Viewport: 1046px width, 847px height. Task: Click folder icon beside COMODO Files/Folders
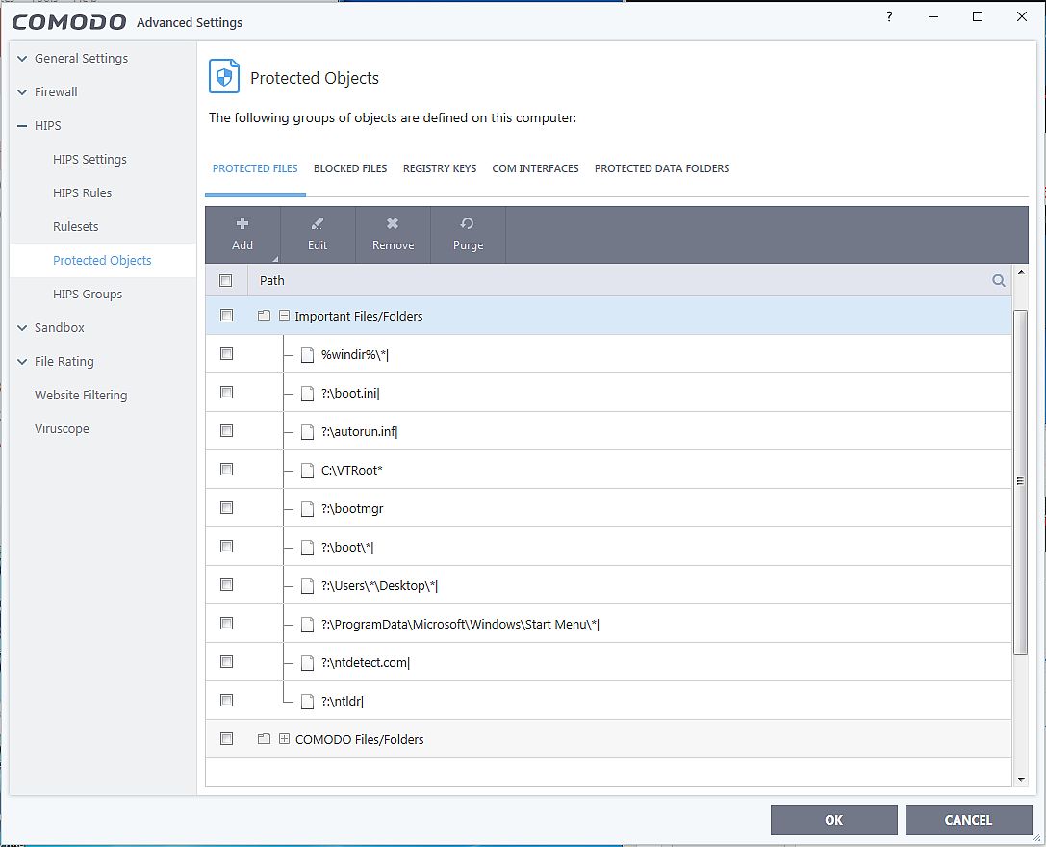264,739
